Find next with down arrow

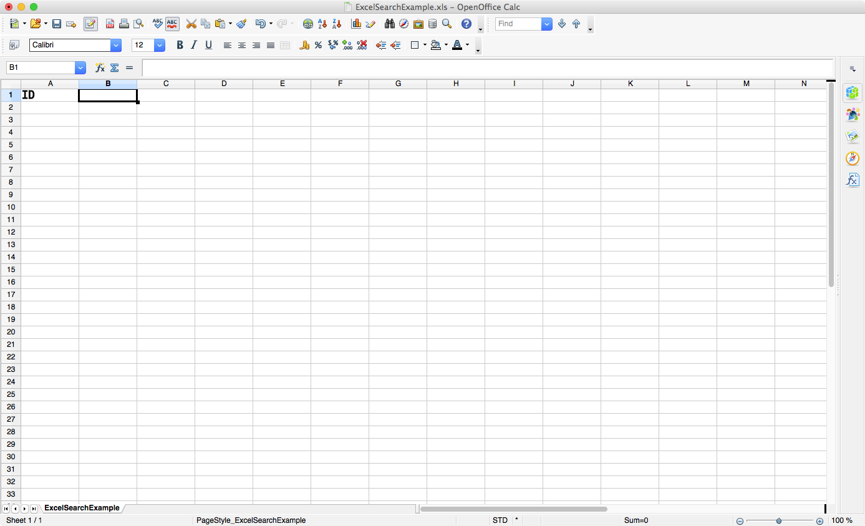(x=562, y=24)
